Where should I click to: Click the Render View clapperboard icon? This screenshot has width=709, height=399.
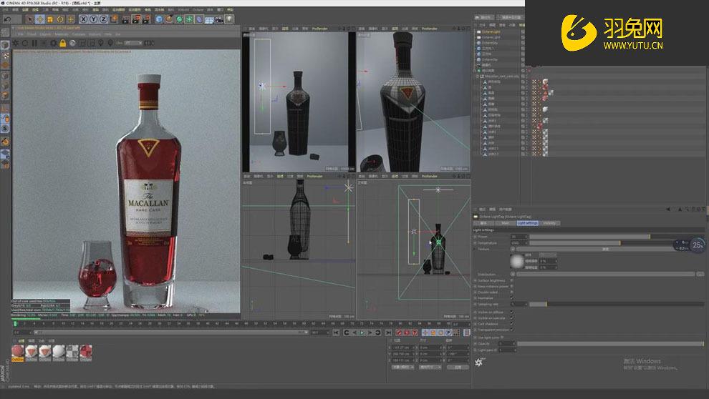click(x=126, y=19)
